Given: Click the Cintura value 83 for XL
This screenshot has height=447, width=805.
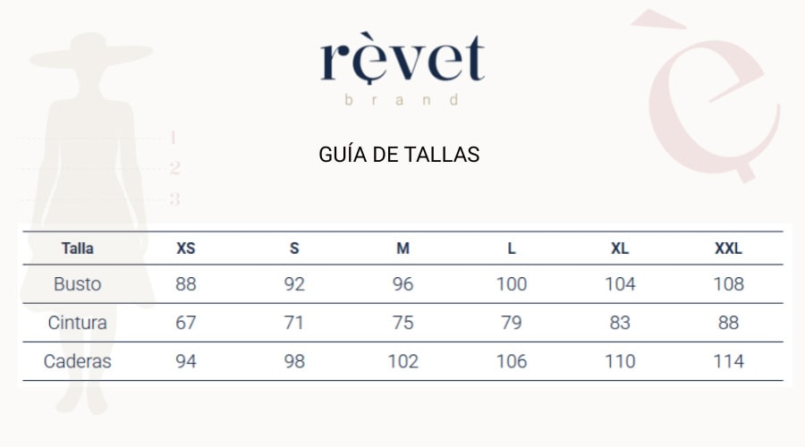Looking at the screenshot, I should click(x=620, y=323).
